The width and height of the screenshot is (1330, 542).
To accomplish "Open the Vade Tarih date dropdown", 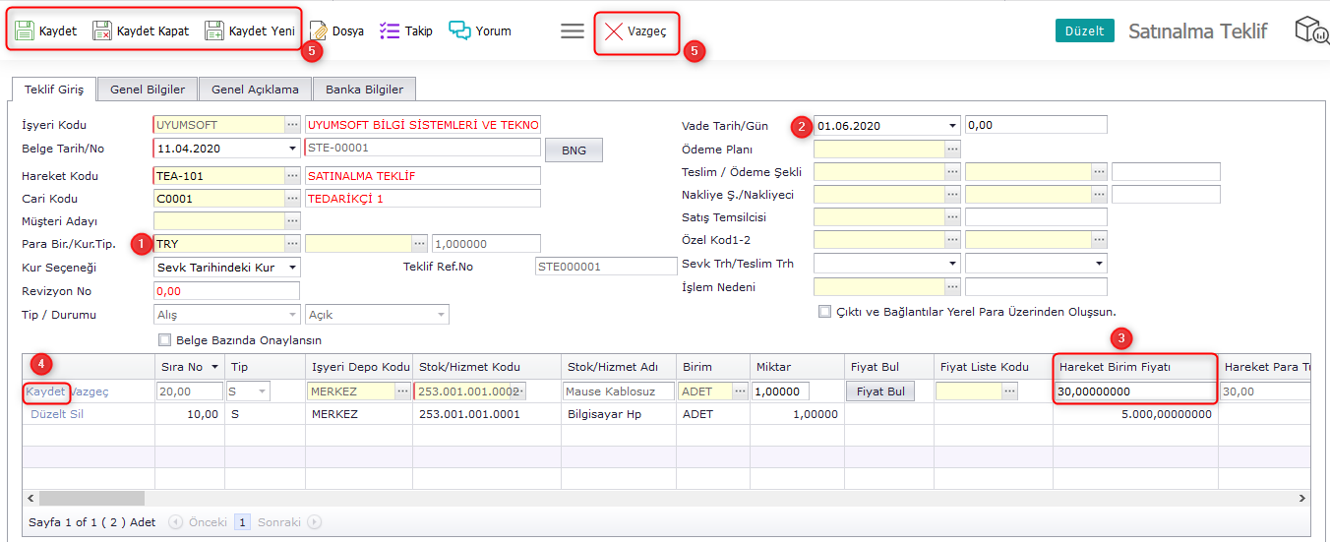I will [952, 126].
